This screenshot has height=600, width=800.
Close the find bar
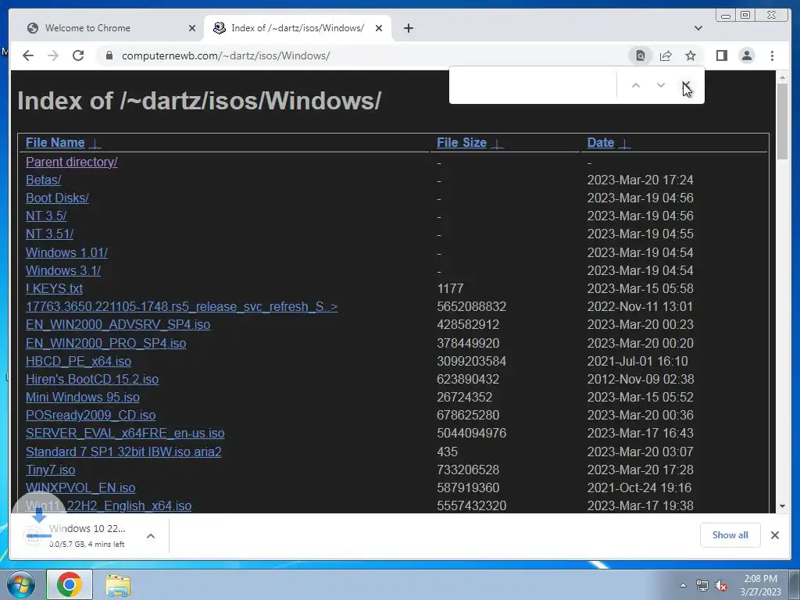click(686, 85)
